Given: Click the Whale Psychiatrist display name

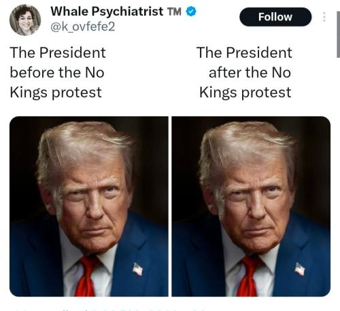Looking at the screenshot, I should click(x=107, y=12).
